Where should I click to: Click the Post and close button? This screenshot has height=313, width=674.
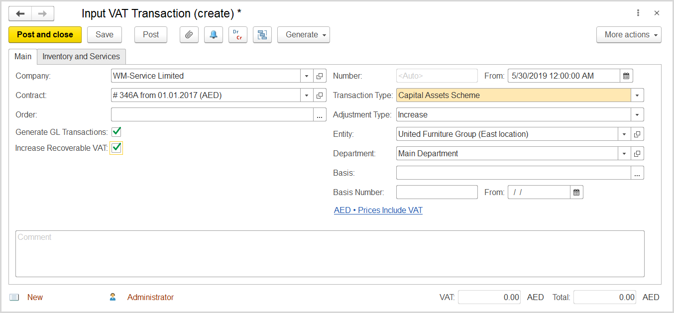[x=45, y=35]
